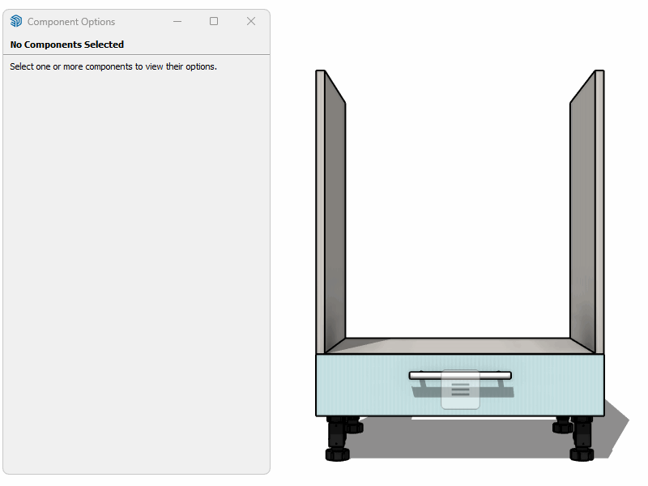Close the Component Options dialog
The height and width of the screenshot is (486, 648).
tap(251, 22)
